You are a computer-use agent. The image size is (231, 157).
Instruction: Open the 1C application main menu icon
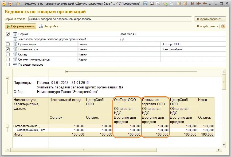[x=4, y=3]
